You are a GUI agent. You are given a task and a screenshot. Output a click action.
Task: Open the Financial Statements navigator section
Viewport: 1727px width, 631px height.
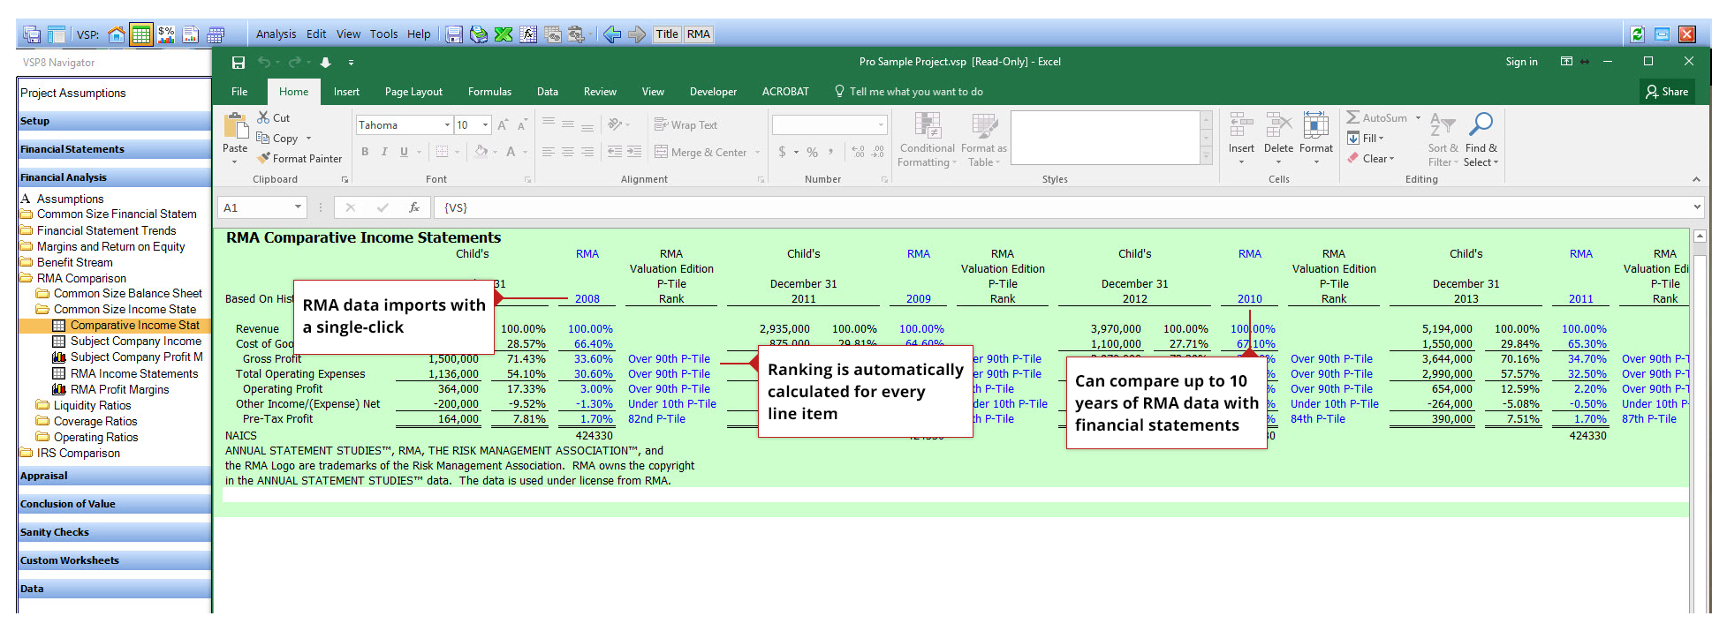114,149
